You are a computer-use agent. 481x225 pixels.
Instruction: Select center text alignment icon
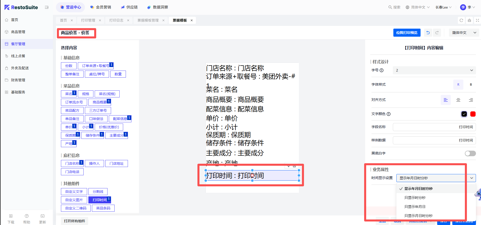(x=458, y=100)
